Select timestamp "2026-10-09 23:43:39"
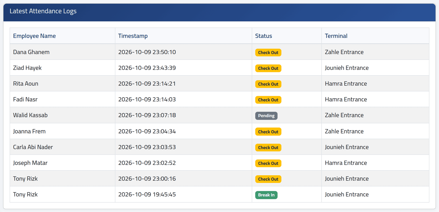439x212 pixels. coord(147,68)
